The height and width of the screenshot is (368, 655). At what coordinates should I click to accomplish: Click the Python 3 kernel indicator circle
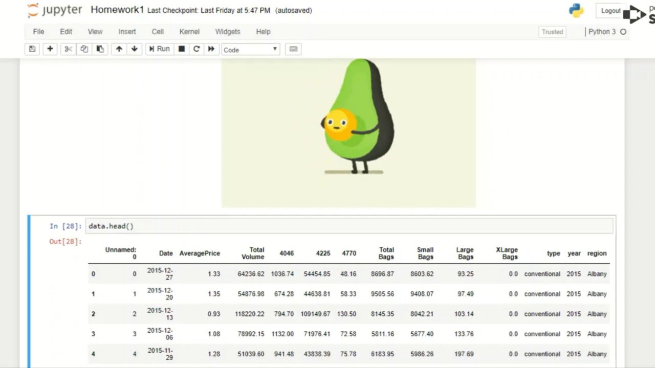[x=623, y=32]
